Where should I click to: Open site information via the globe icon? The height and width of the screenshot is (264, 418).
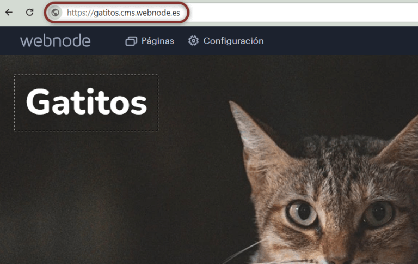click(x=54, y=13)
